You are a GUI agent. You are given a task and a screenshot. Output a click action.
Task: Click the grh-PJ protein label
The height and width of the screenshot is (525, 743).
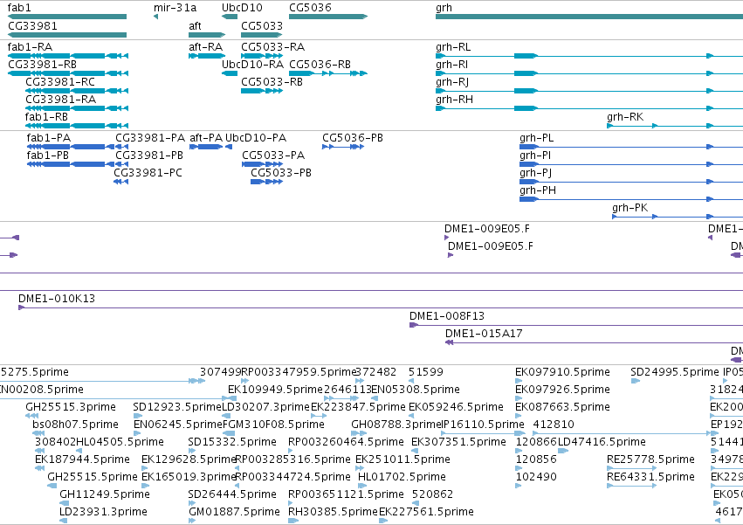535,173
